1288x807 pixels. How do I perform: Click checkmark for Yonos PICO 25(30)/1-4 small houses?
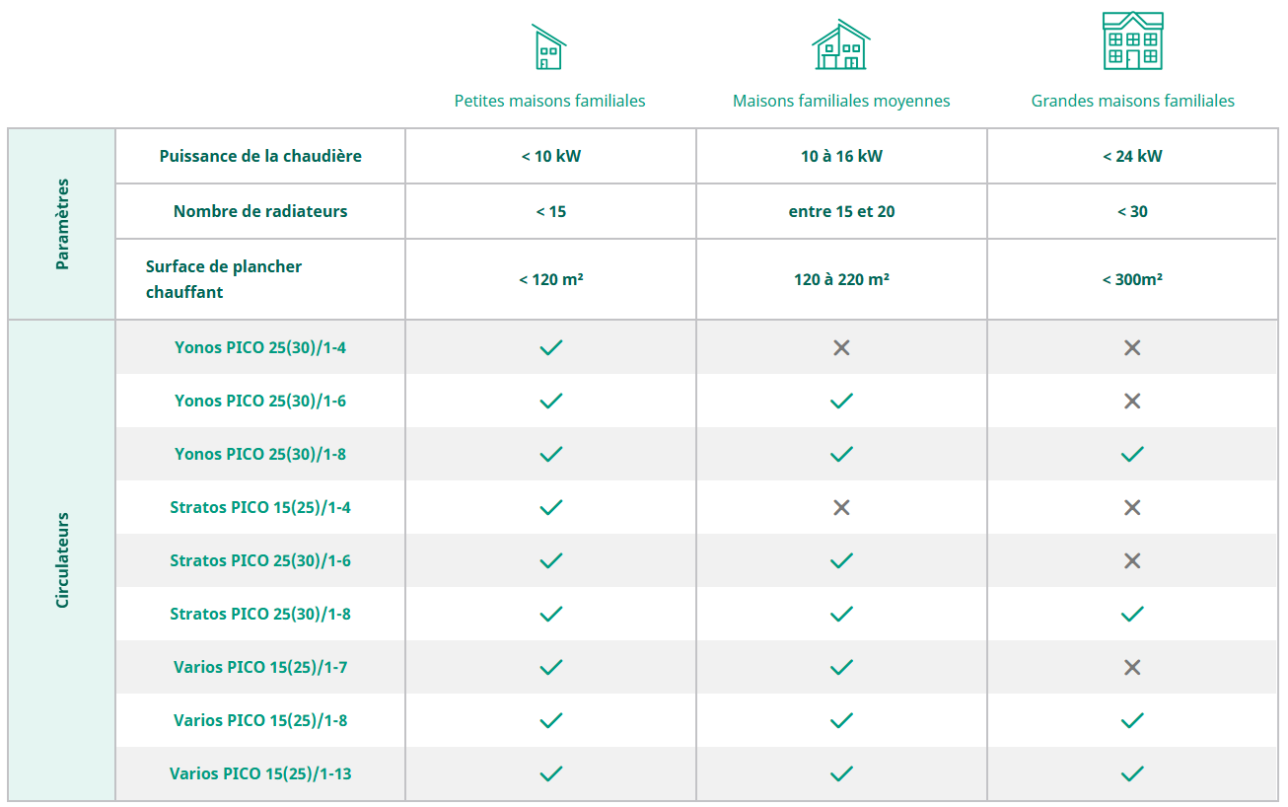pyautogui.click(x=551, y=347)
